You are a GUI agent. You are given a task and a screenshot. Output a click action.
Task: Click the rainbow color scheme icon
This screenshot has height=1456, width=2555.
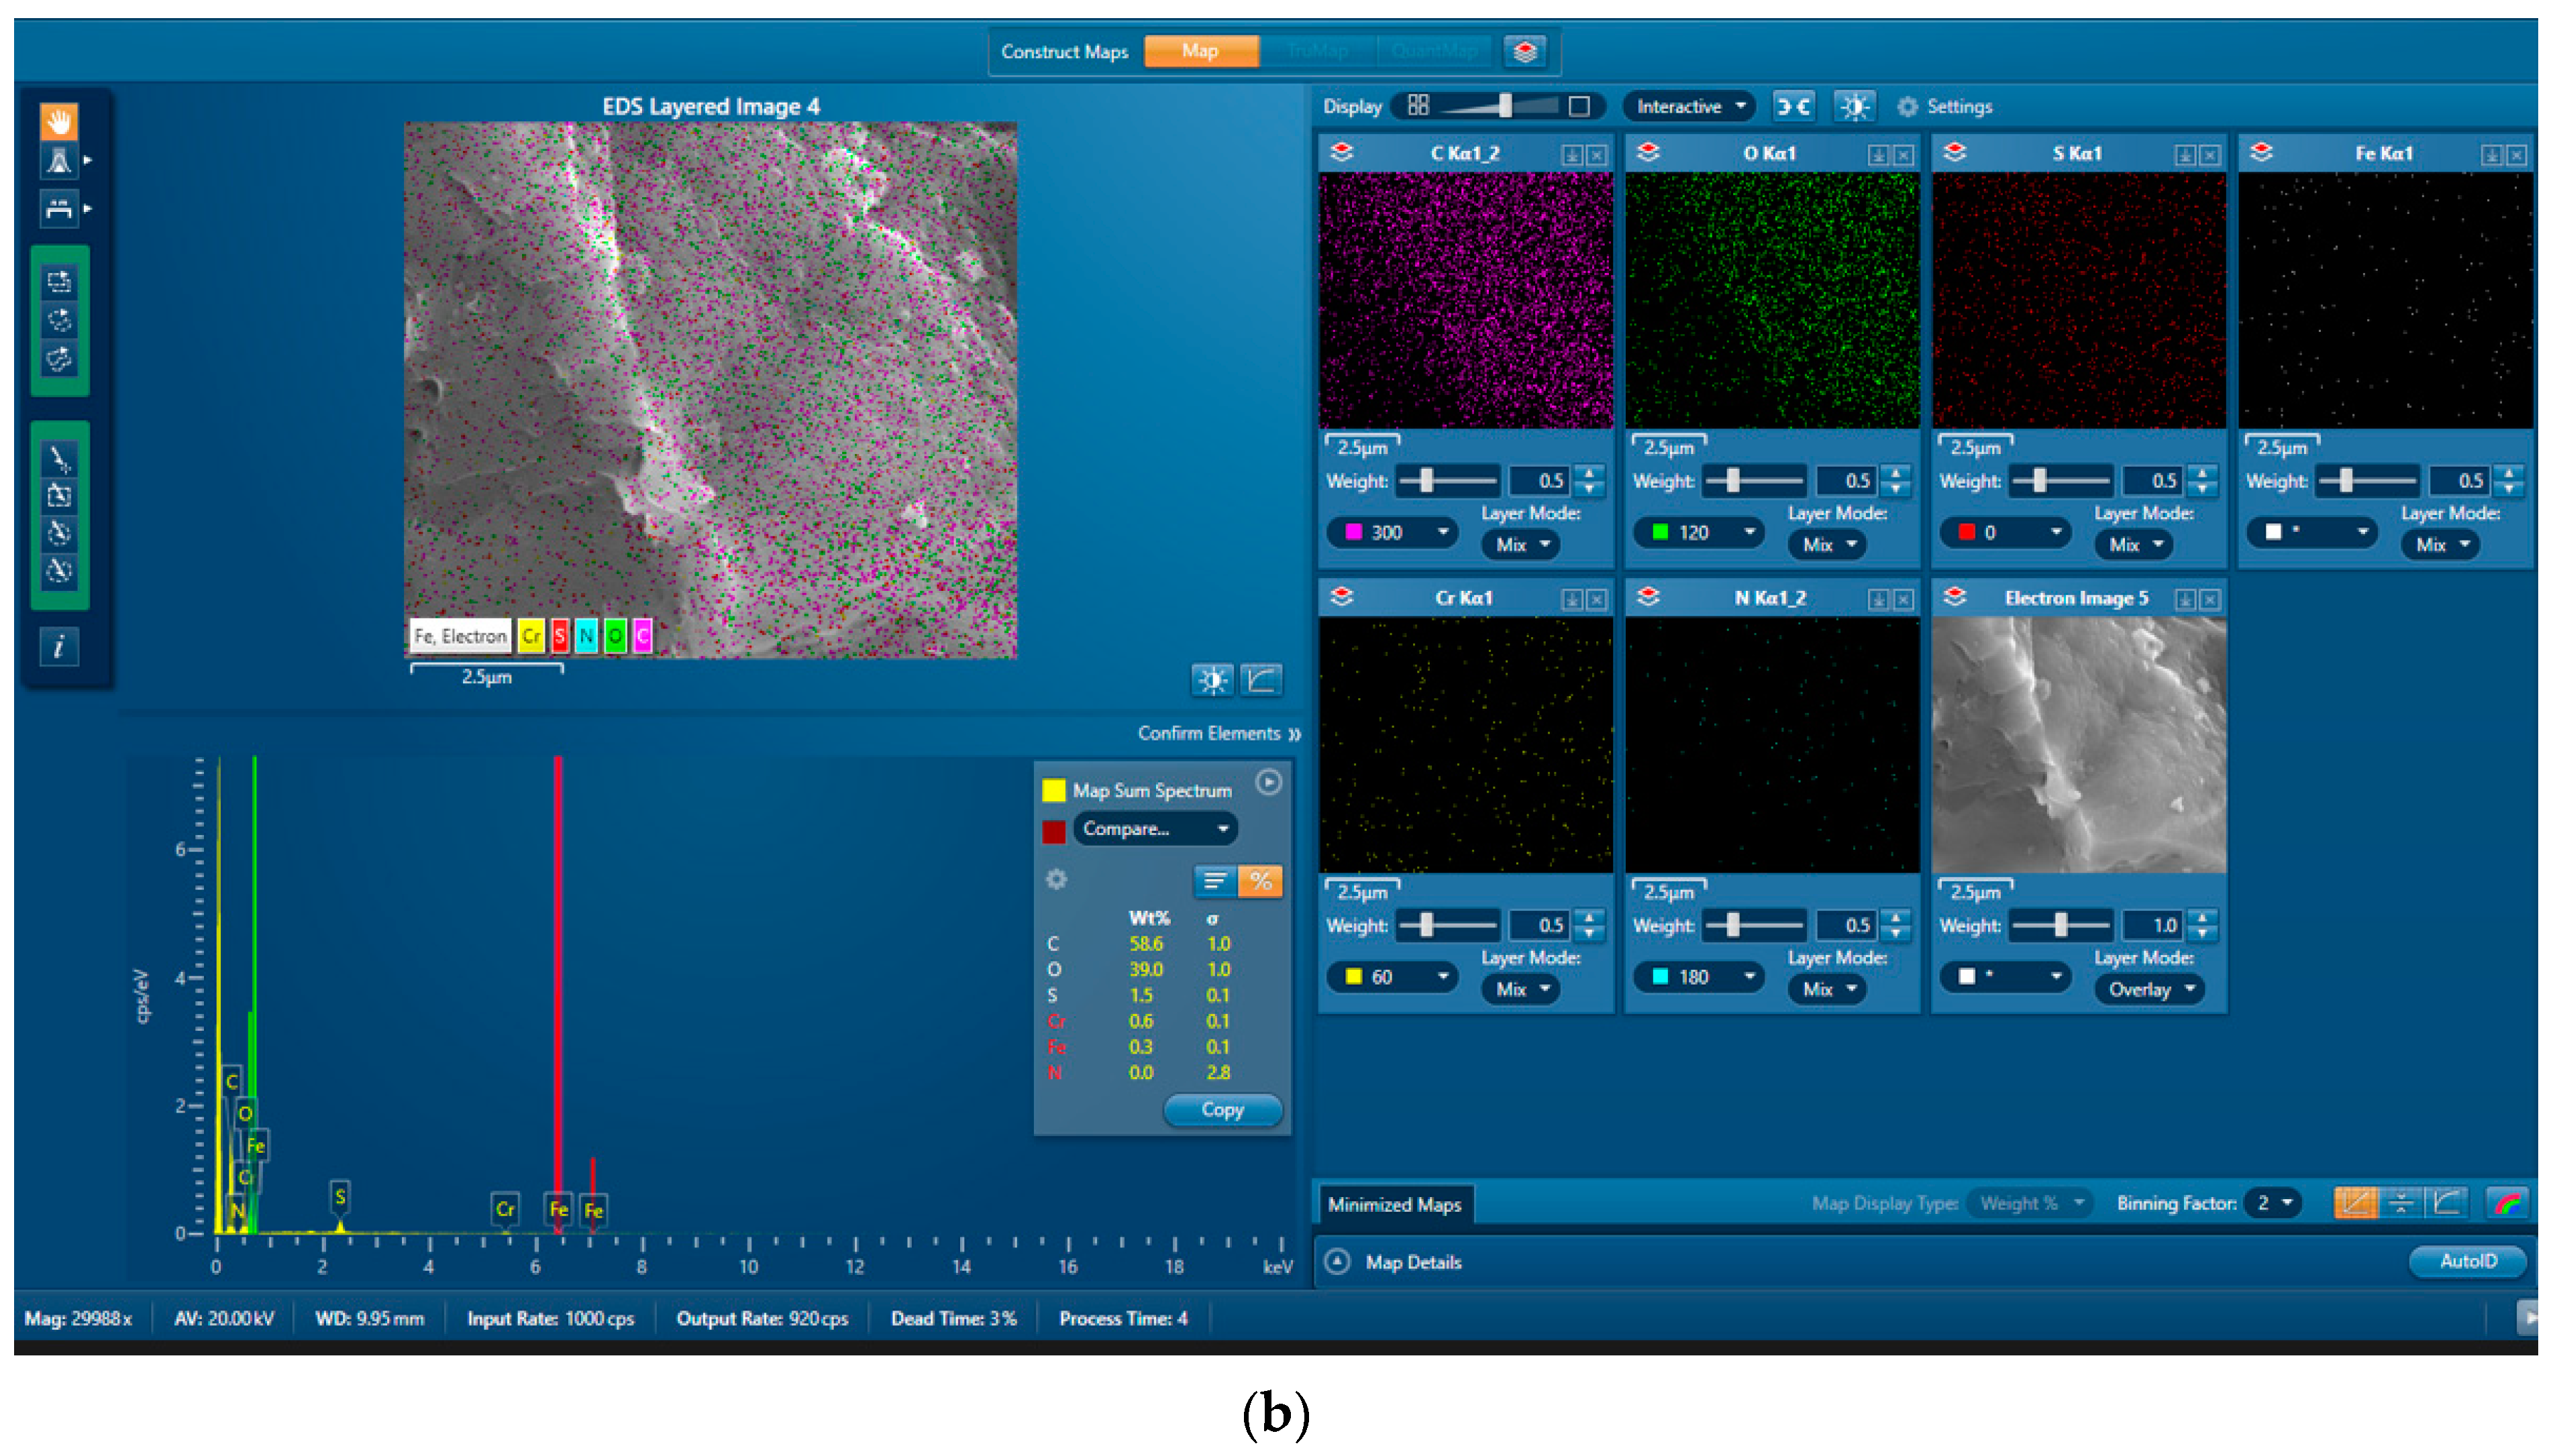pos(2509,1203)
